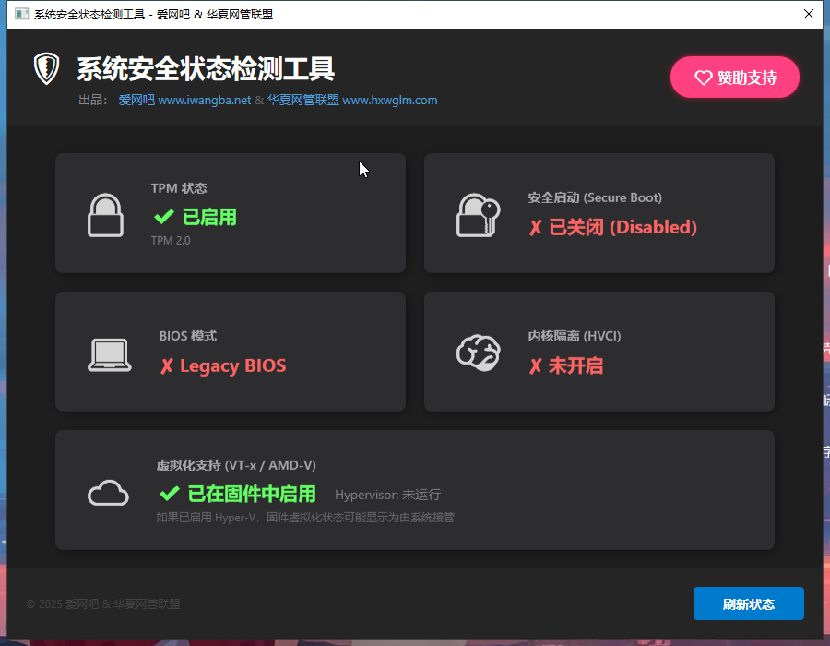Select the laptop icon for BIOS 模式
This screenshot has height=646, width=830.
coord(109,353)
